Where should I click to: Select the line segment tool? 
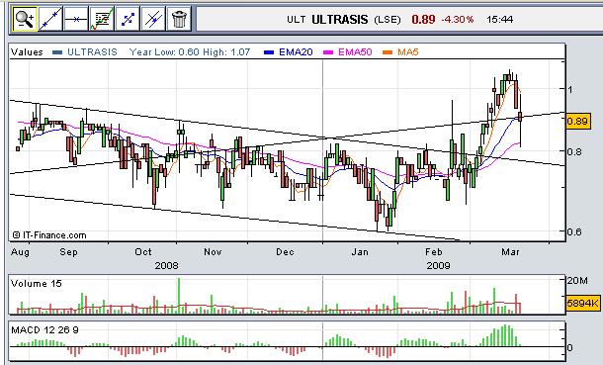(x=128, y=19)
